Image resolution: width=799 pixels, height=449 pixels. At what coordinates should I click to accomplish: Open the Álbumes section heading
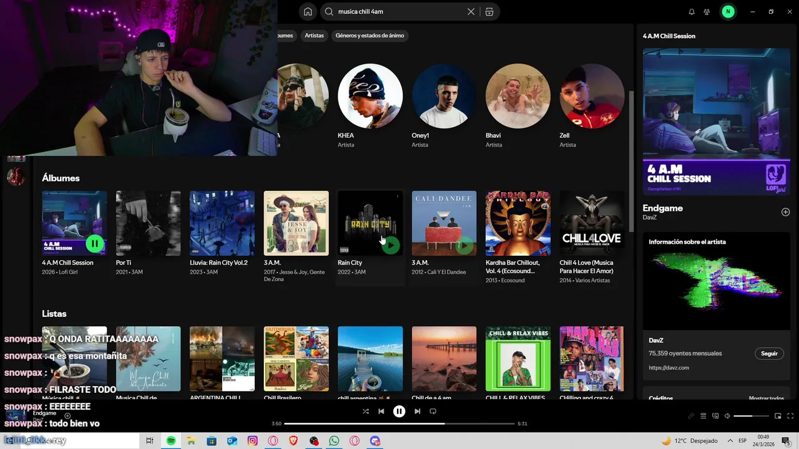click(x=61, y=178)
